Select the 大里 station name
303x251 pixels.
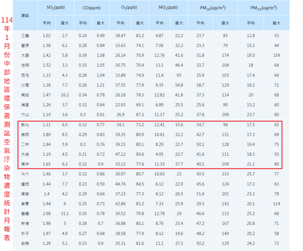(x=25, y=55)
